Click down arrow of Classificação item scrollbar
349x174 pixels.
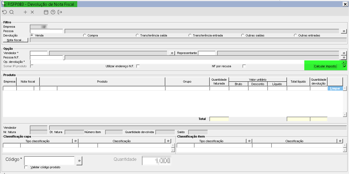(345, 150)
